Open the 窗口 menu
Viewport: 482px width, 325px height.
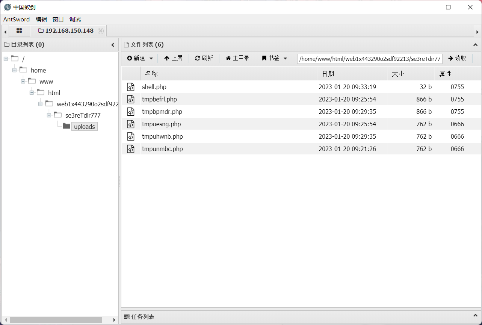click(58, 20)
